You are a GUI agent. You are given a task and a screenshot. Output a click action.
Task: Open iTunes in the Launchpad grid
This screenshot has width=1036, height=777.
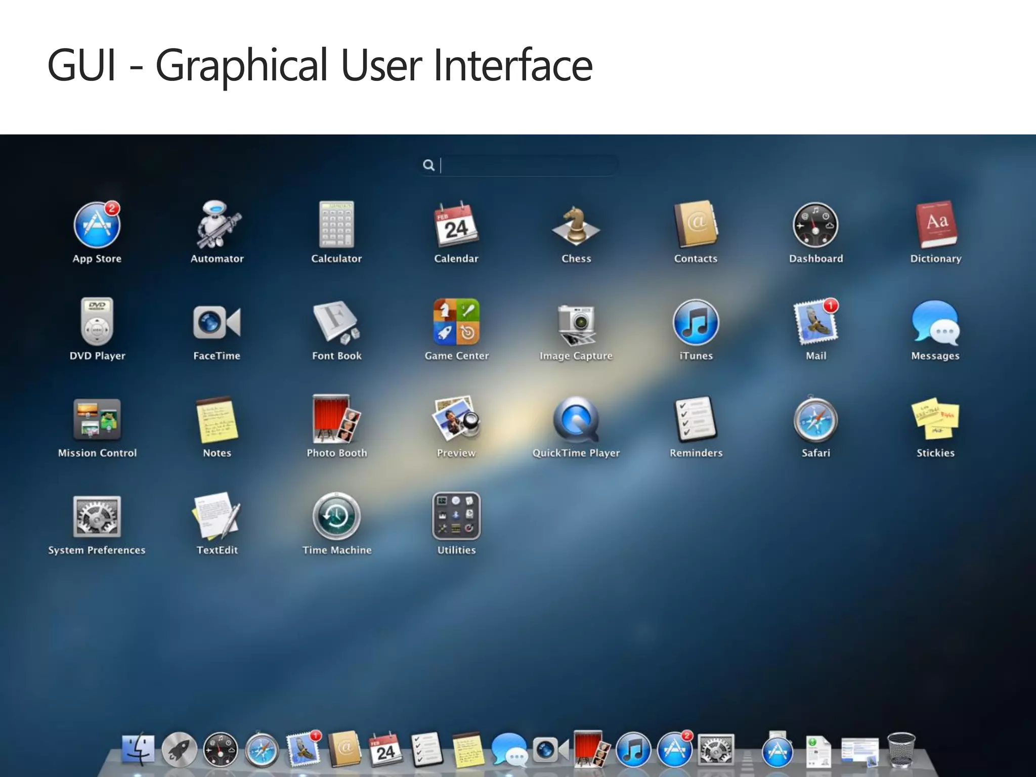pos(696,322)
